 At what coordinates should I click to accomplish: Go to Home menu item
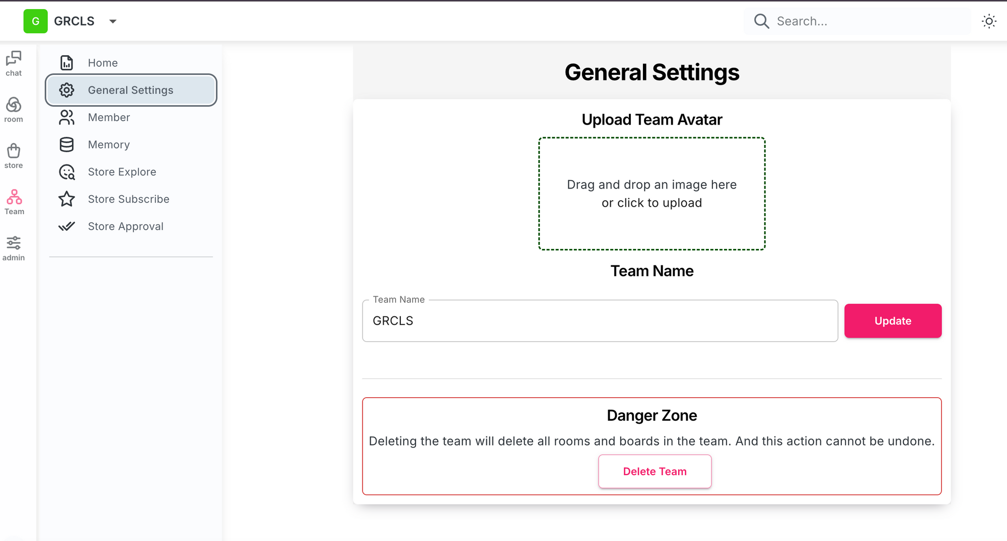click(x=131, y=63)
